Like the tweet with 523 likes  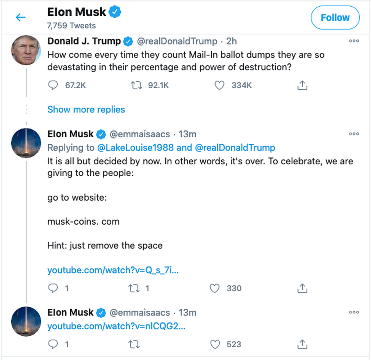click(215, 344)
